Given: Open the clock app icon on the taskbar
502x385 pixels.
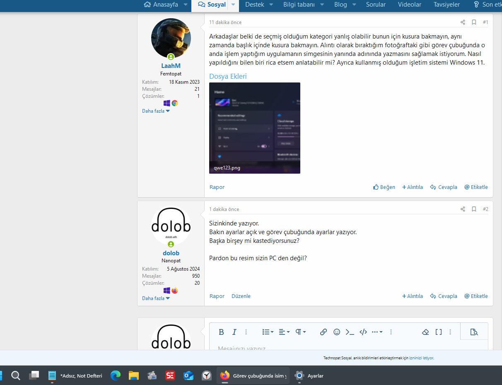Looking at the screenshot, I should pos(207,375).
